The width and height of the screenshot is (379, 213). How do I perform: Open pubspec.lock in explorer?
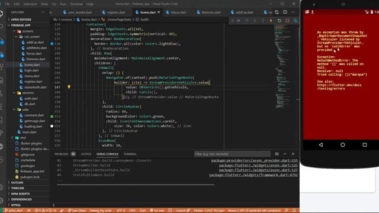tap(30, 177)
